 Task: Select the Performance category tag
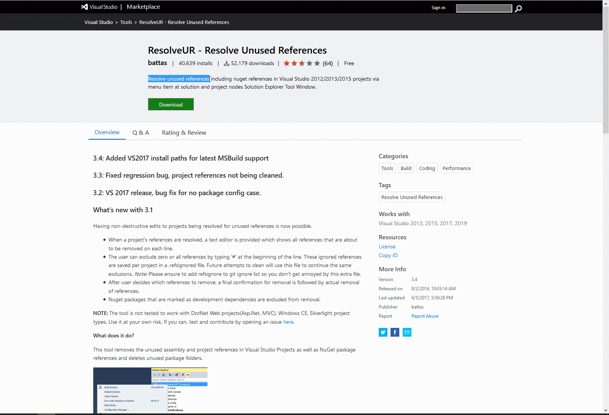(x=457, y=168)
